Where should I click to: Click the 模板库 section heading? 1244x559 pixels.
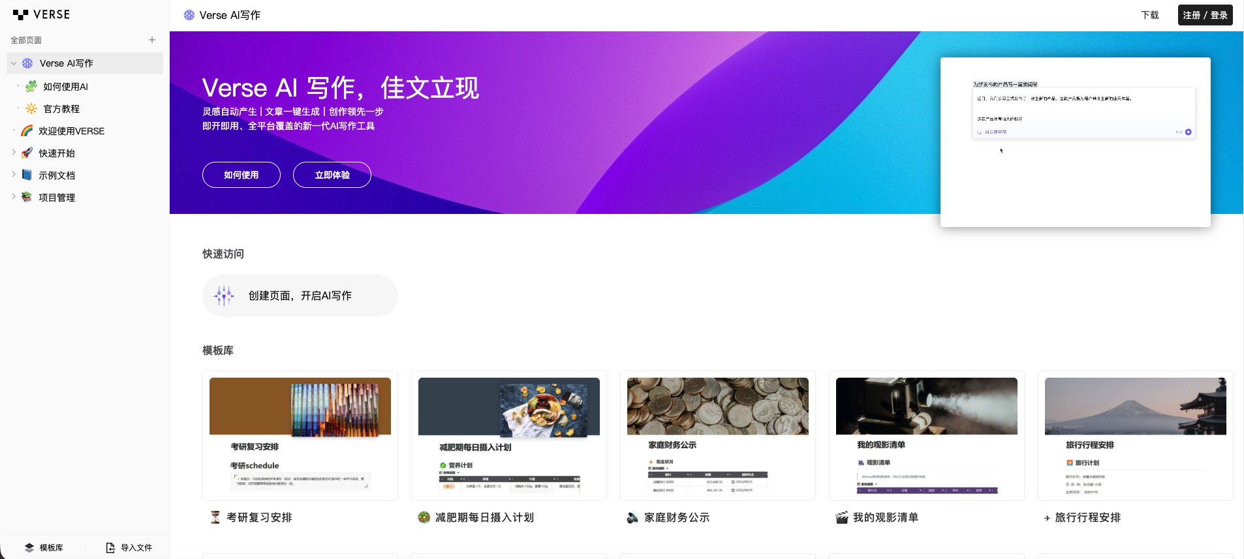coord(218,350)
